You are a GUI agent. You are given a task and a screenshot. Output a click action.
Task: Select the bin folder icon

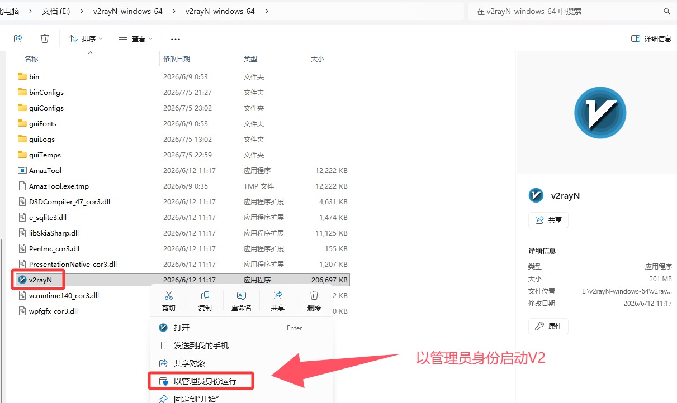[22, 76]
